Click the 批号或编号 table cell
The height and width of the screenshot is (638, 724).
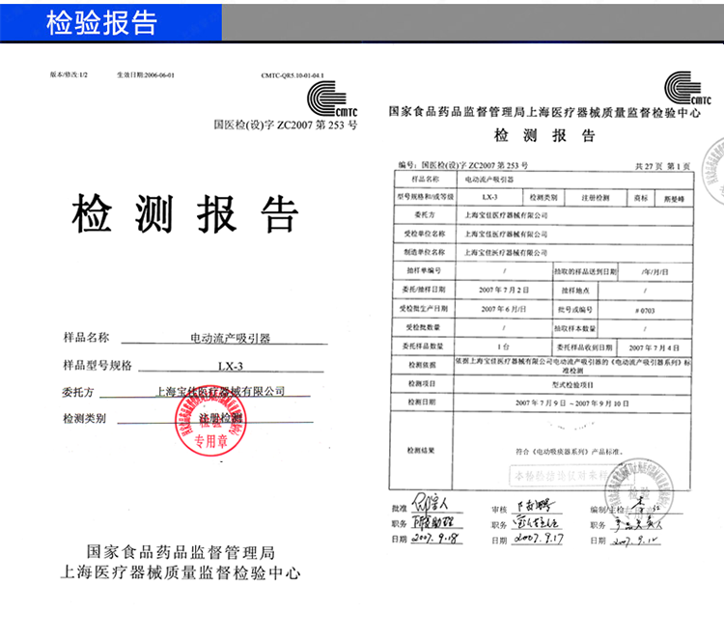pyautogui.click(x=575, y=310)
